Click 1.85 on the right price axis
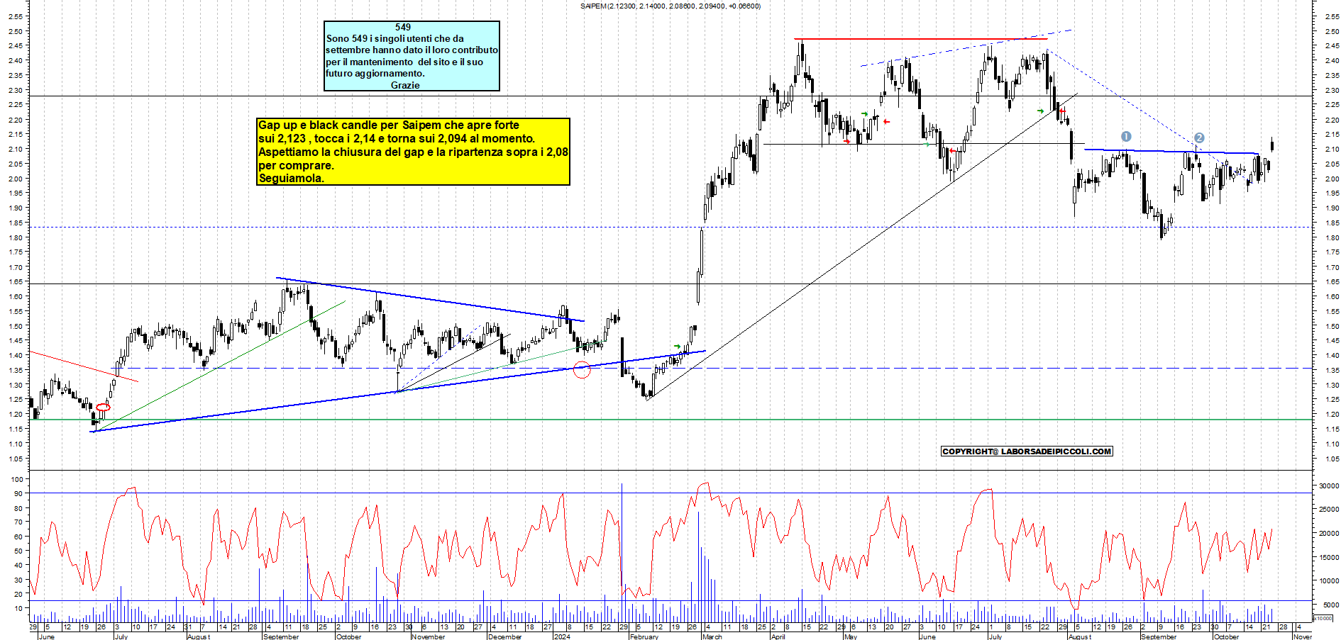The image size is (1341, 640). [x=1331, y=223]
